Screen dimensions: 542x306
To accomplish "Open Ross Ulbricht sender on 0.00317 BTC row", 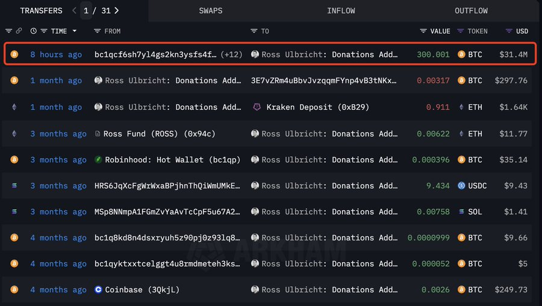I will tap(173, 81).
